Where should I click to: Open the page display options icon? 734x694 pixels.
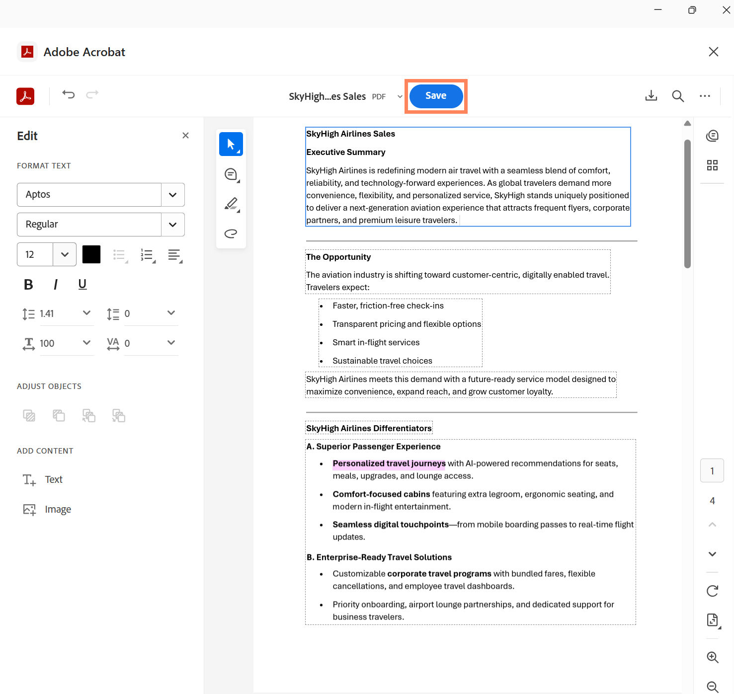pyautogui.click(x=713, y=620)
